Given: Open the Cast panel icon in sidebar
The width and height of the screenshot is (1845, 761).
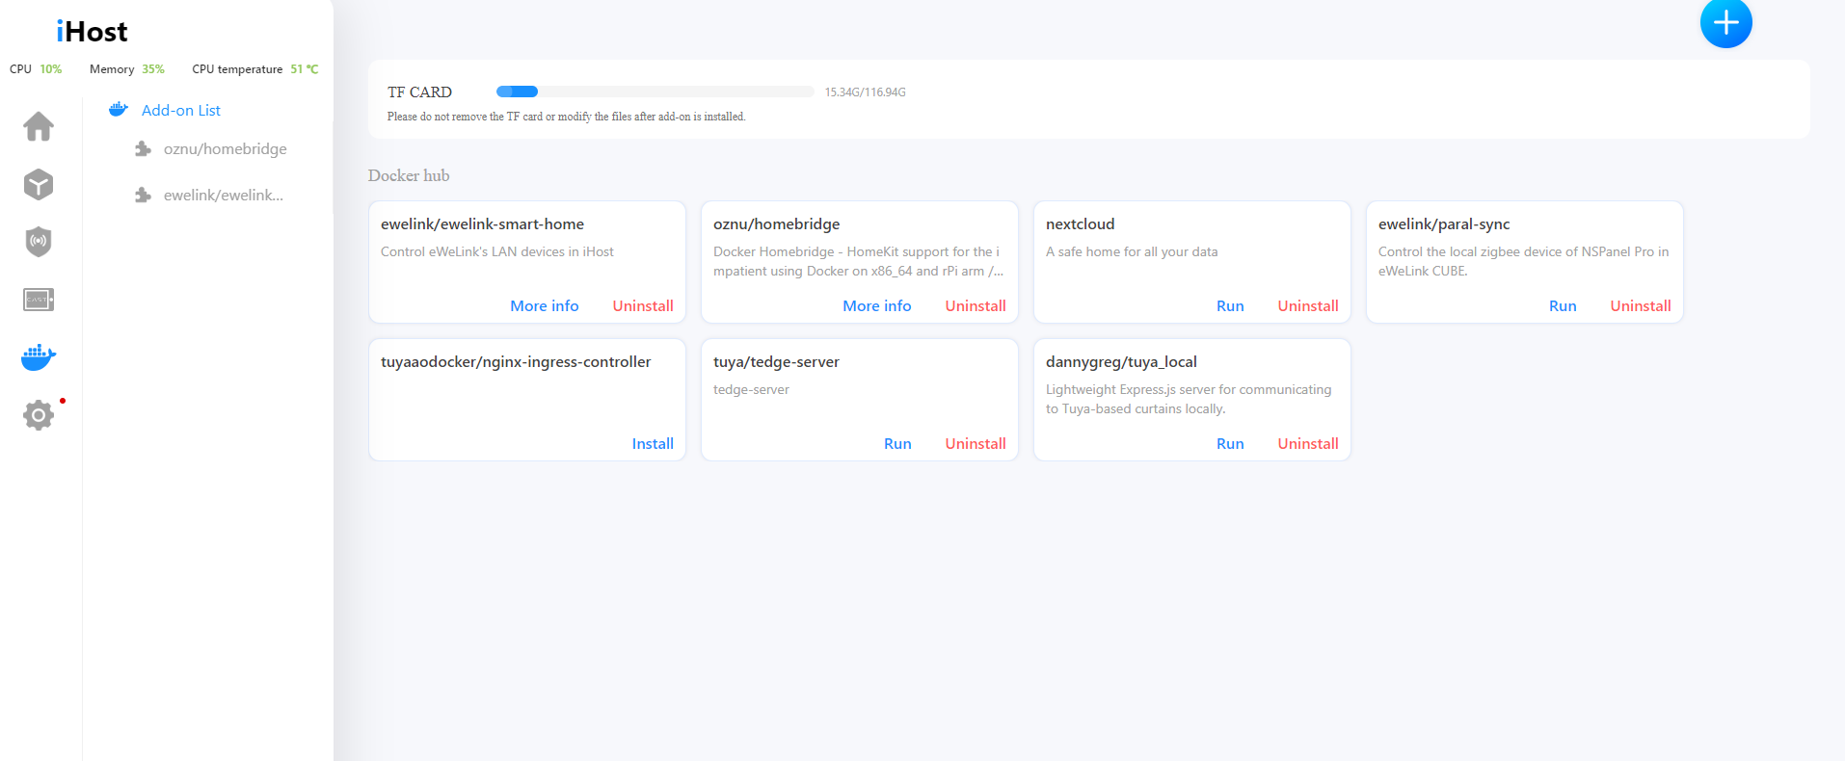Looking at the screenshot, I should coord(39,300).
